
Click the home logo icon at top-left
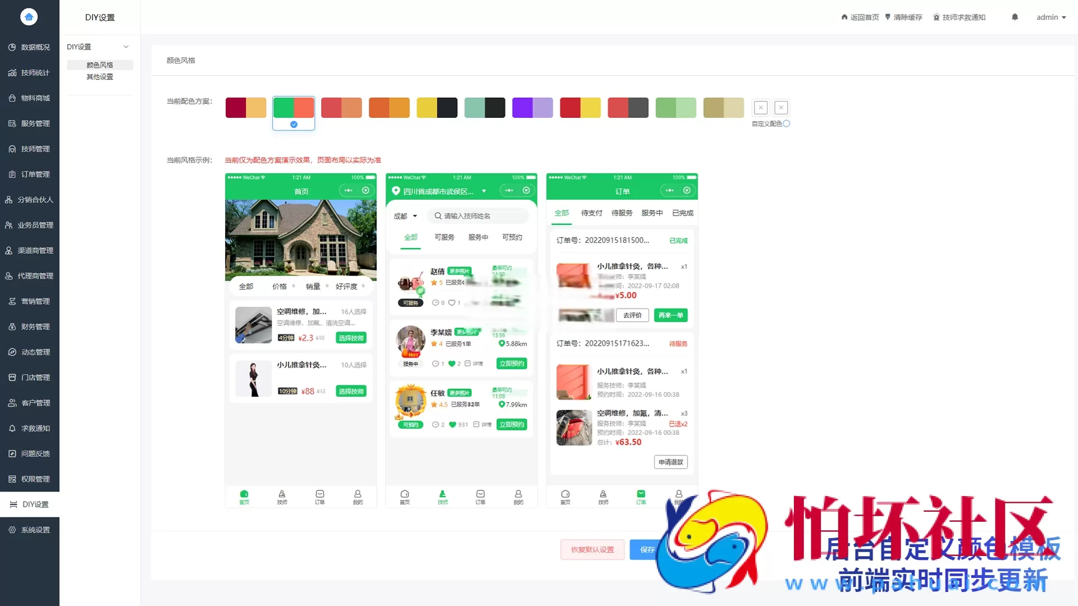(29, 17)
